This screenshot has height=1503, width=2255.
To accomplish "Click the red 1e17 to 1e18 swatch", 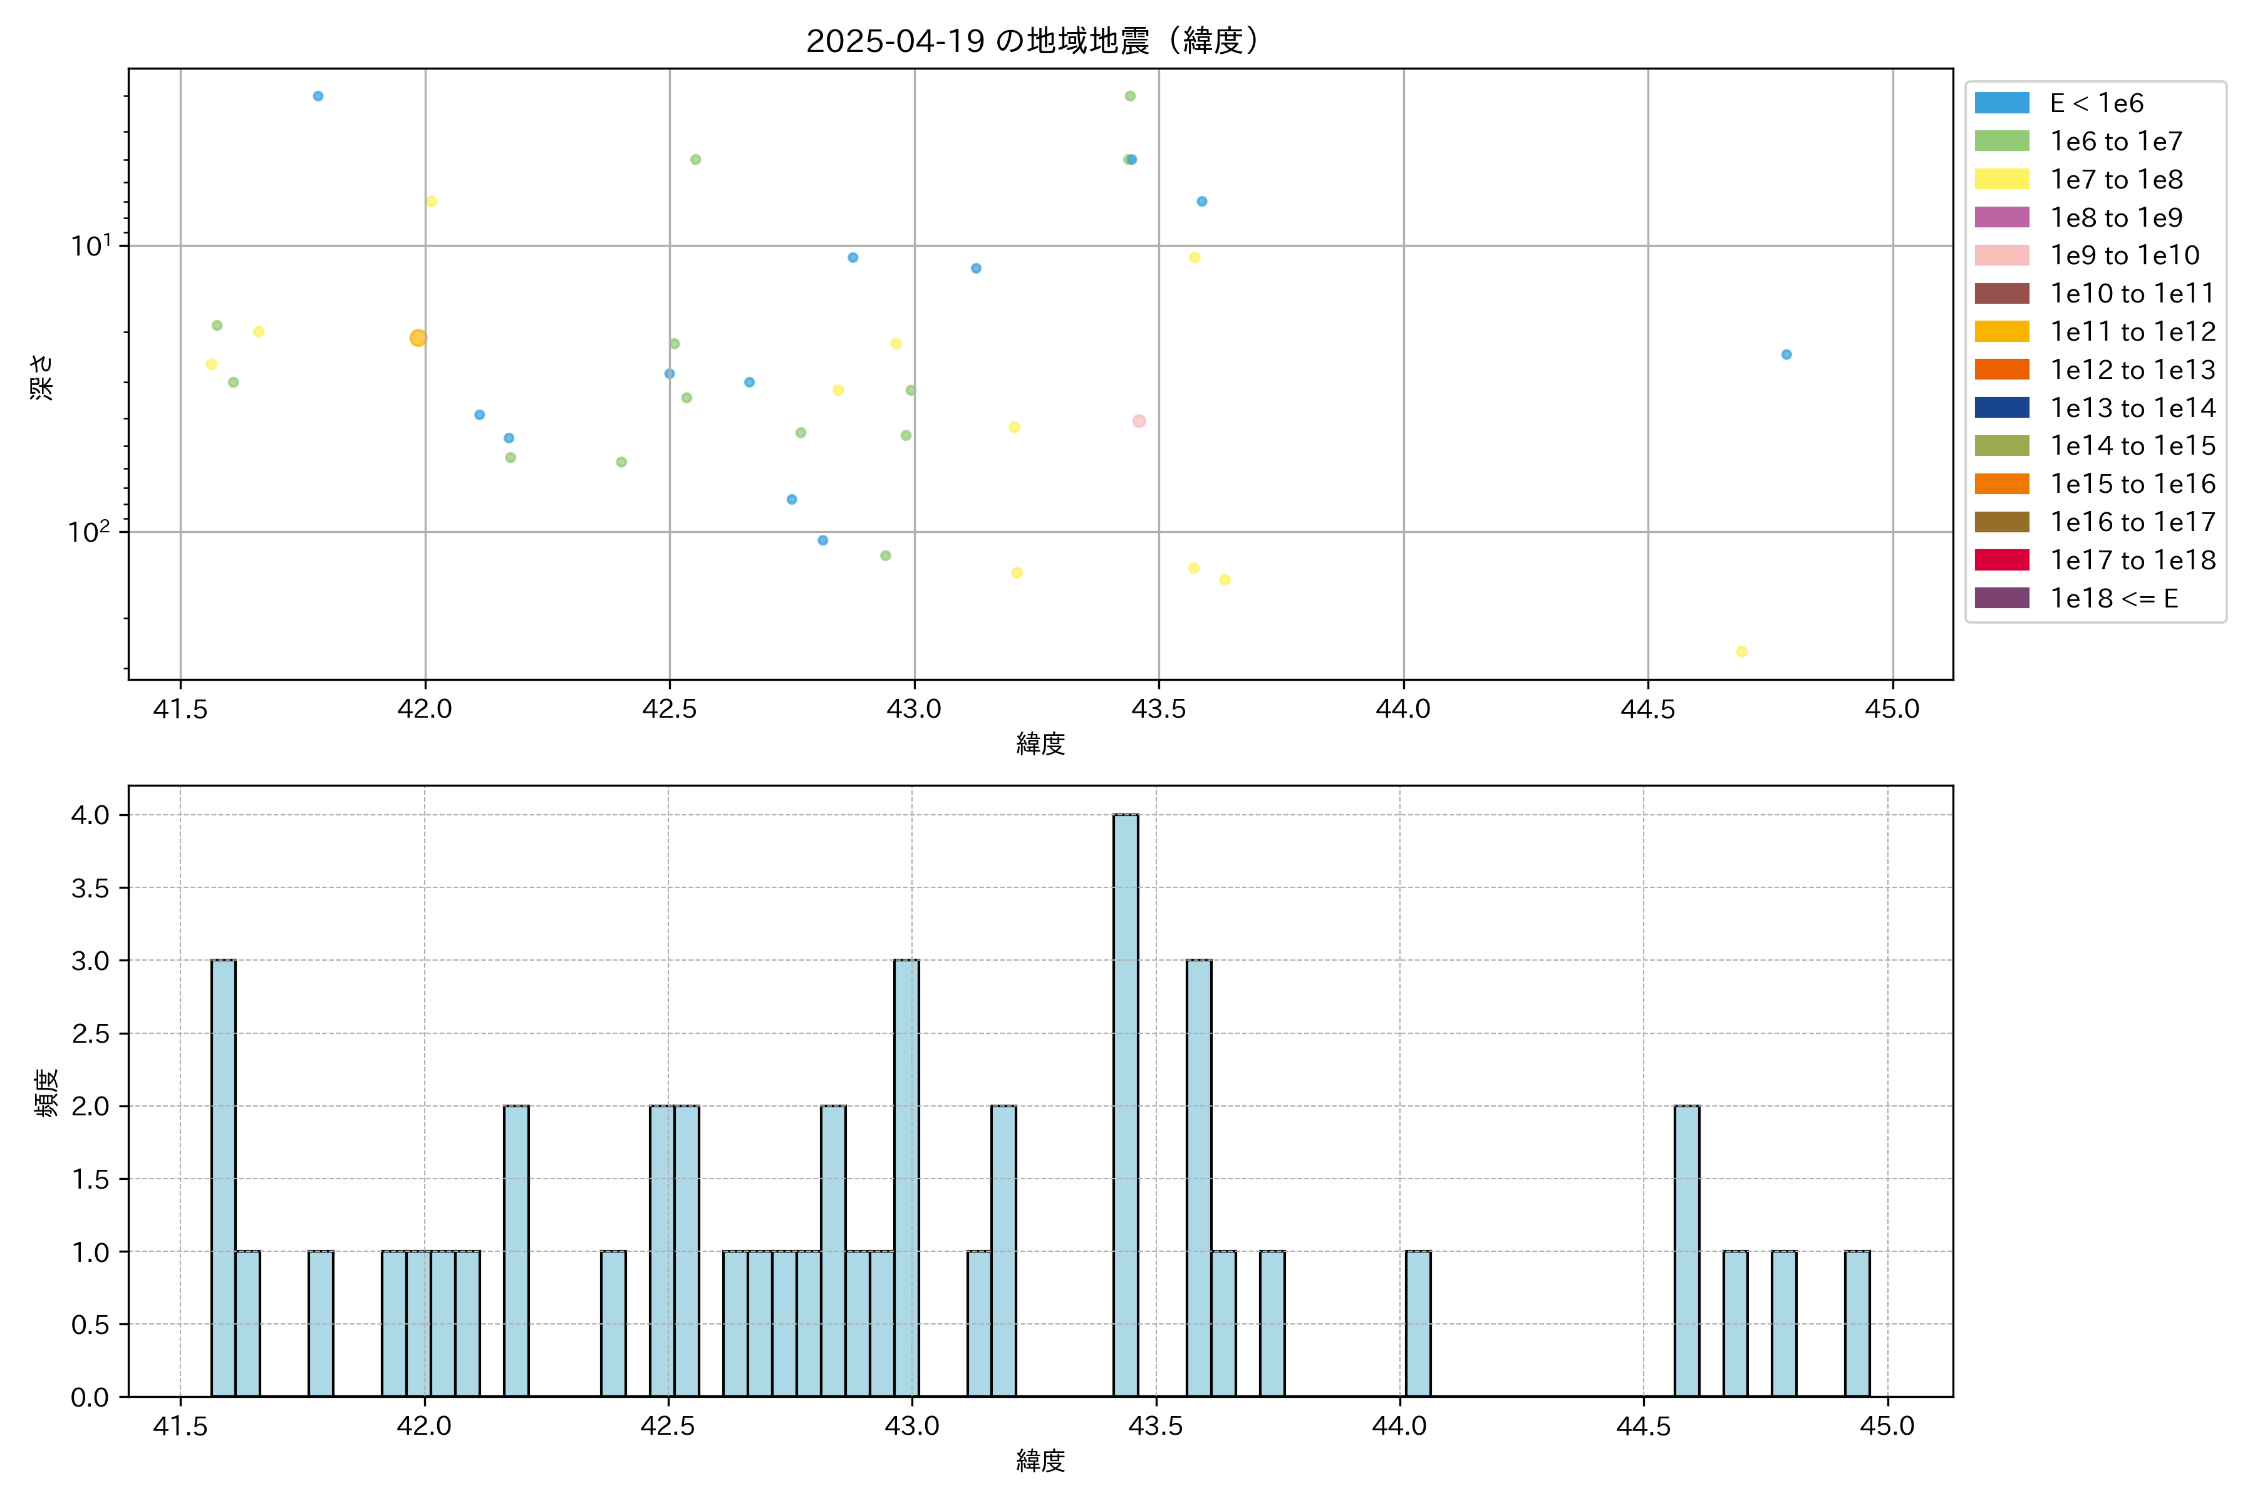I will click(x=2001, y=560).
